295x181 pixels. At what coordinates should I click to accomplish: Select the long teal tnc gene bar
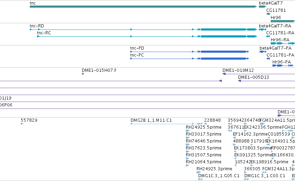pyautogui.click(x=143, y=7)
